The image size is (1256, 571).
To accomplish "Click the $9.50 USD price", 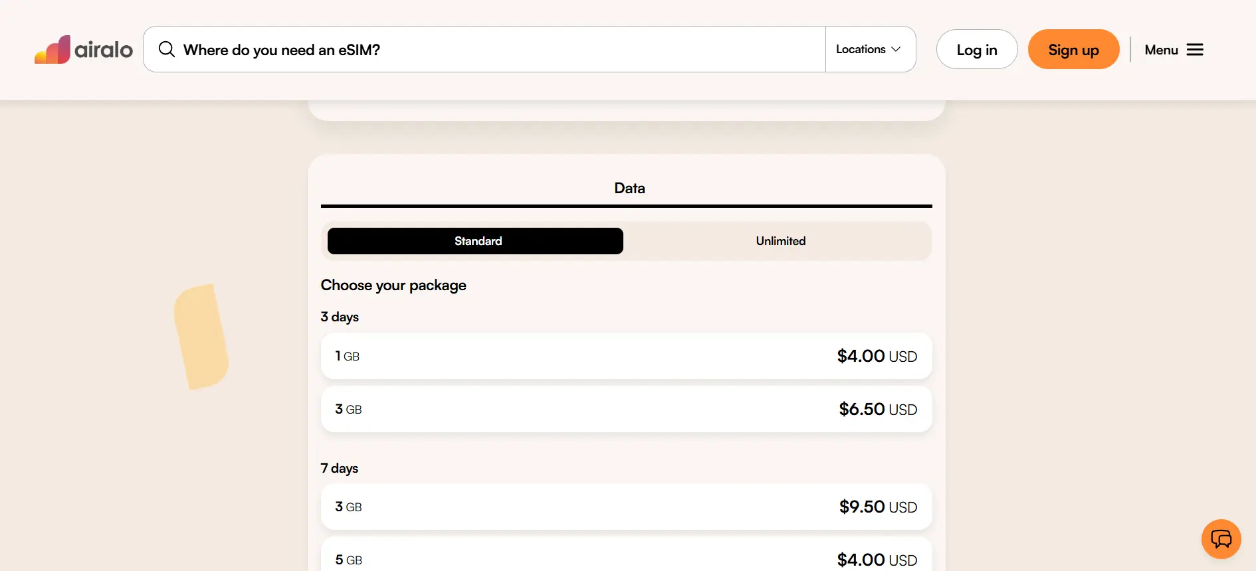I will click(x=877, y=507).
